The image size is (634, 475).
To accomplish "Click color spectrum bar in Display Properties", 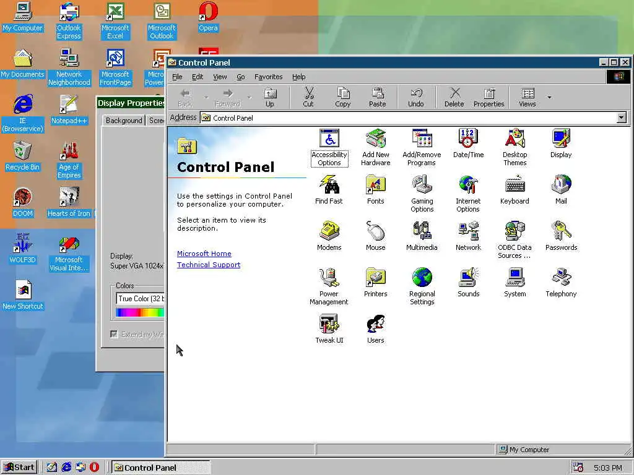I will (140, 312).
